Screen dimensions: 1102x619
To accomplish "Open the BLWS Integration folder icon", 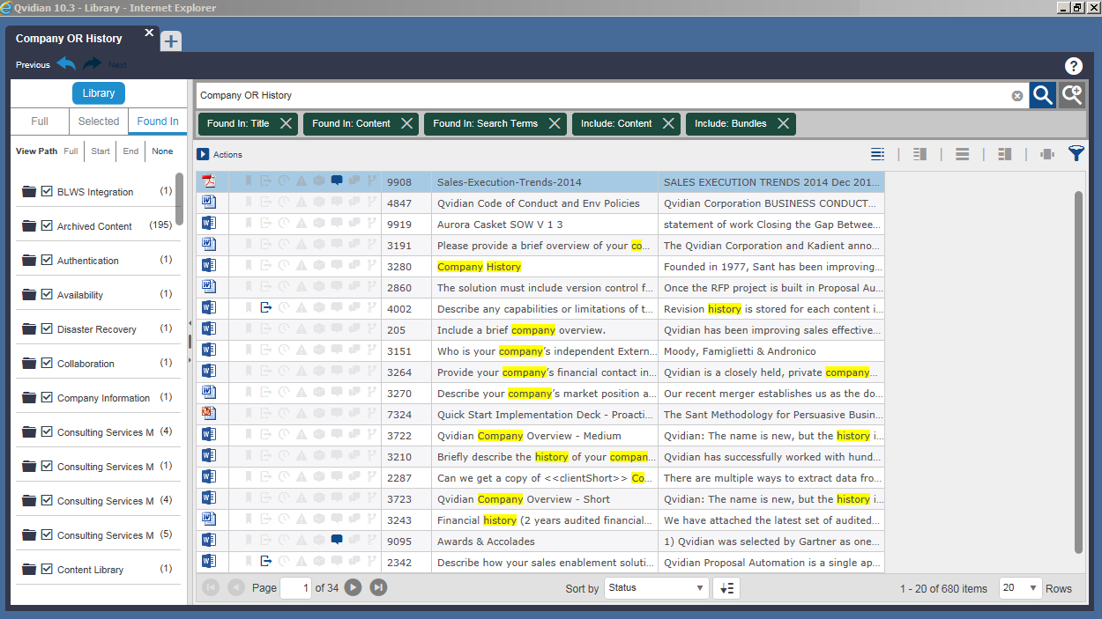I will click(x=29, y=191).
